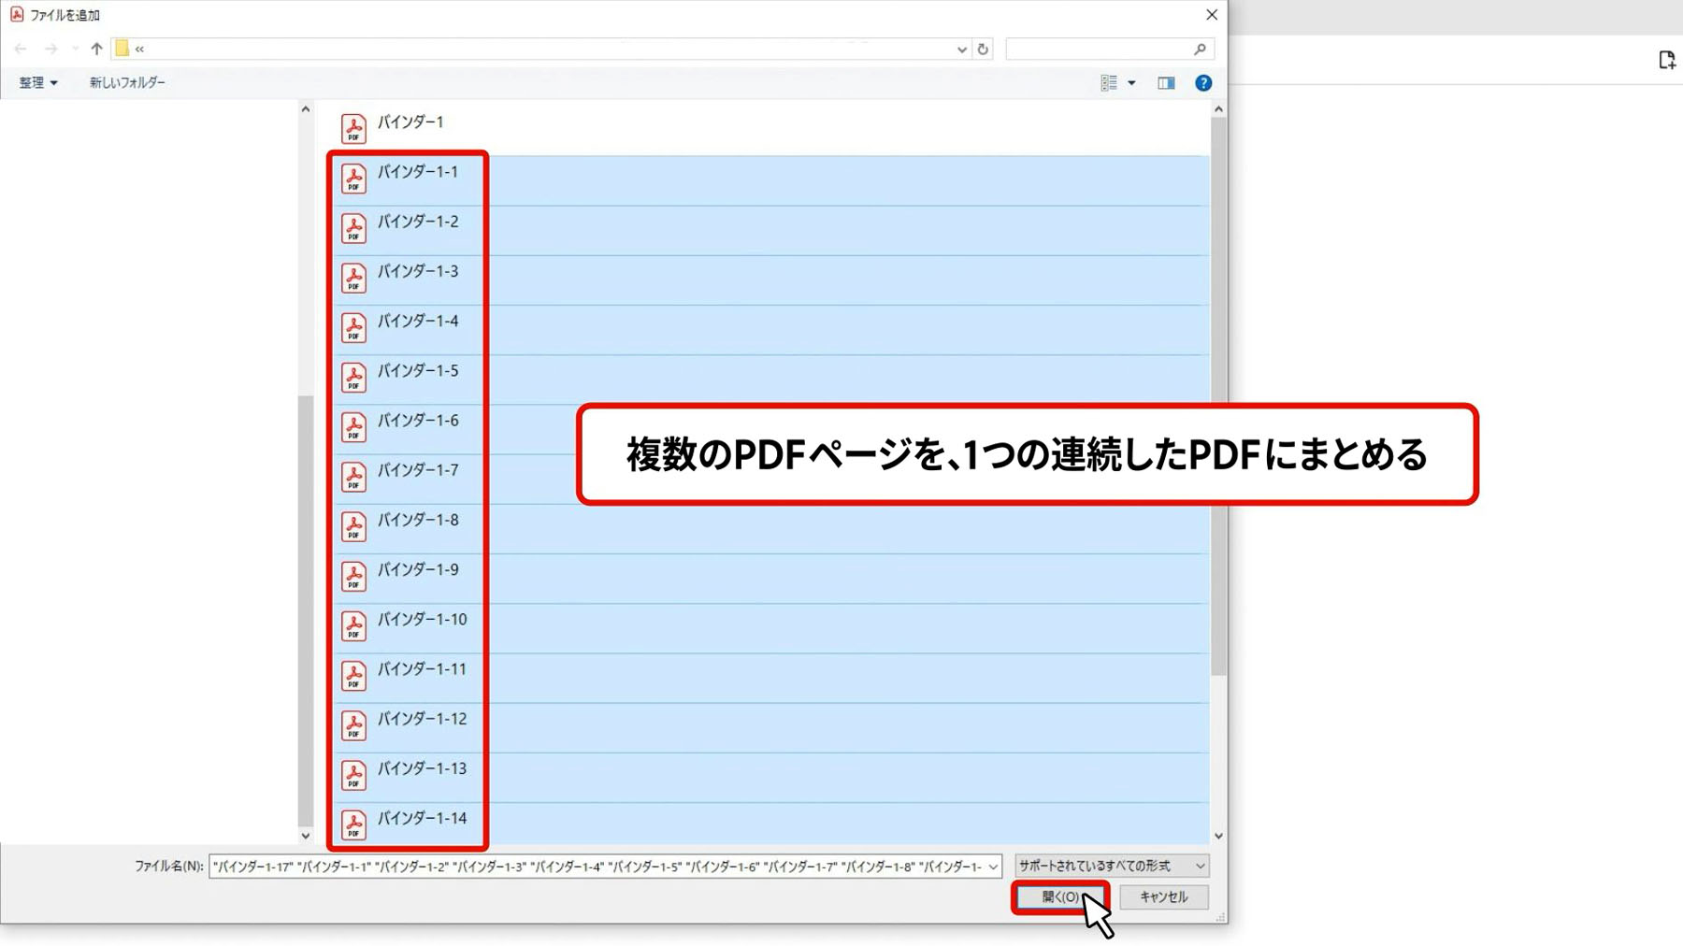This screenshot has width=1683, height=946.
Task: Change the file view layout
Action: [1109, 83]
